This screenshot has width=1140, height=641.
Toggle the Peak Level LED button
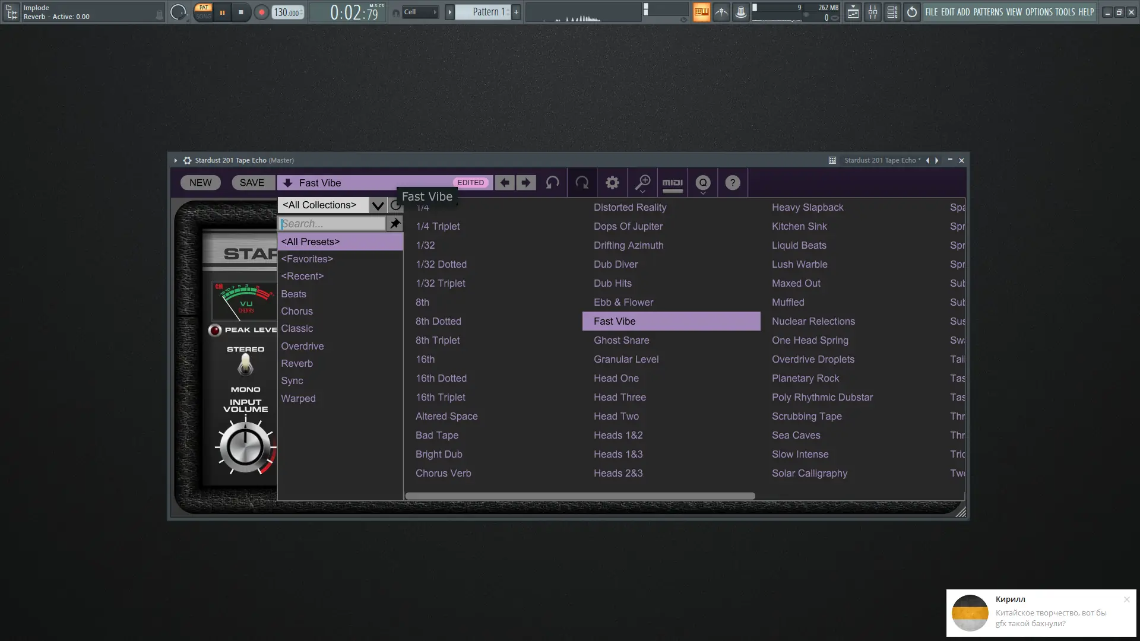(215, 330)
